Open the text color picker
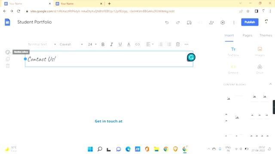 pos(129,44)
